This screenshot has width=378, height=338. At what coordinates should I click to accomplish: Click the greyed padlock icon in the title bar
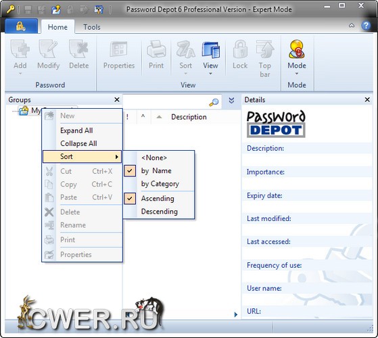[70, 9]
